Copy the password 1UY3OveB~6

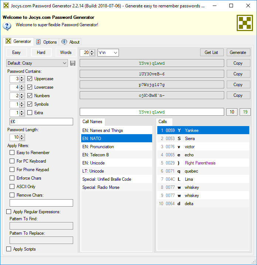click(238, 74)
